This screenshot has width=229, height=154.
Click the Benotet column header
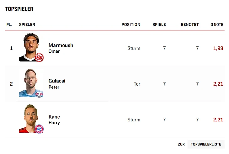coord(190,24)
